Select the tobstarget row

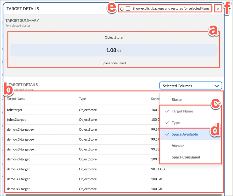coord(15,110)
